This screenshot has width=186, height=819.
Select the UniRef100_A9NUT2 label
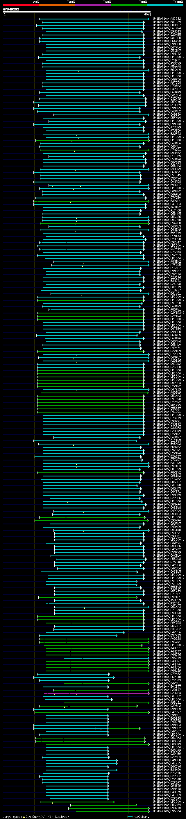167,54
